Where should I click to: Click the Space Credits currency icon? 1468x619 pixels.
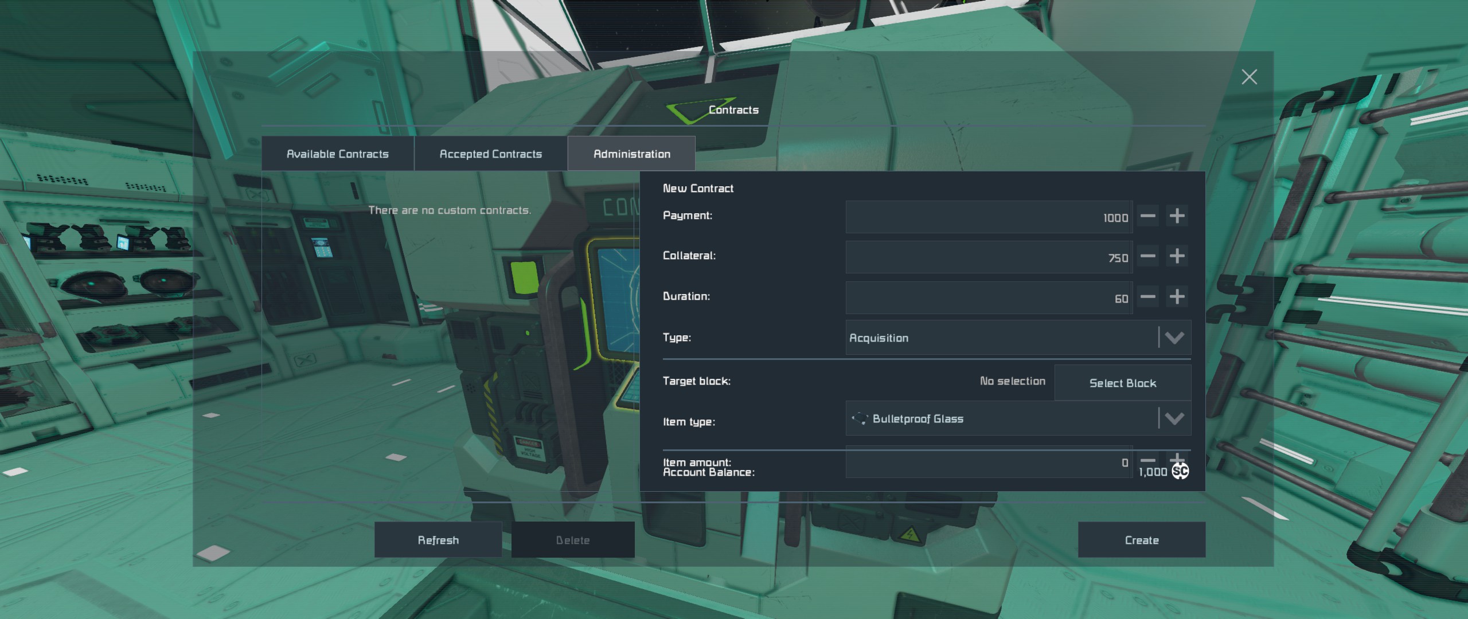click(1180, 471)
